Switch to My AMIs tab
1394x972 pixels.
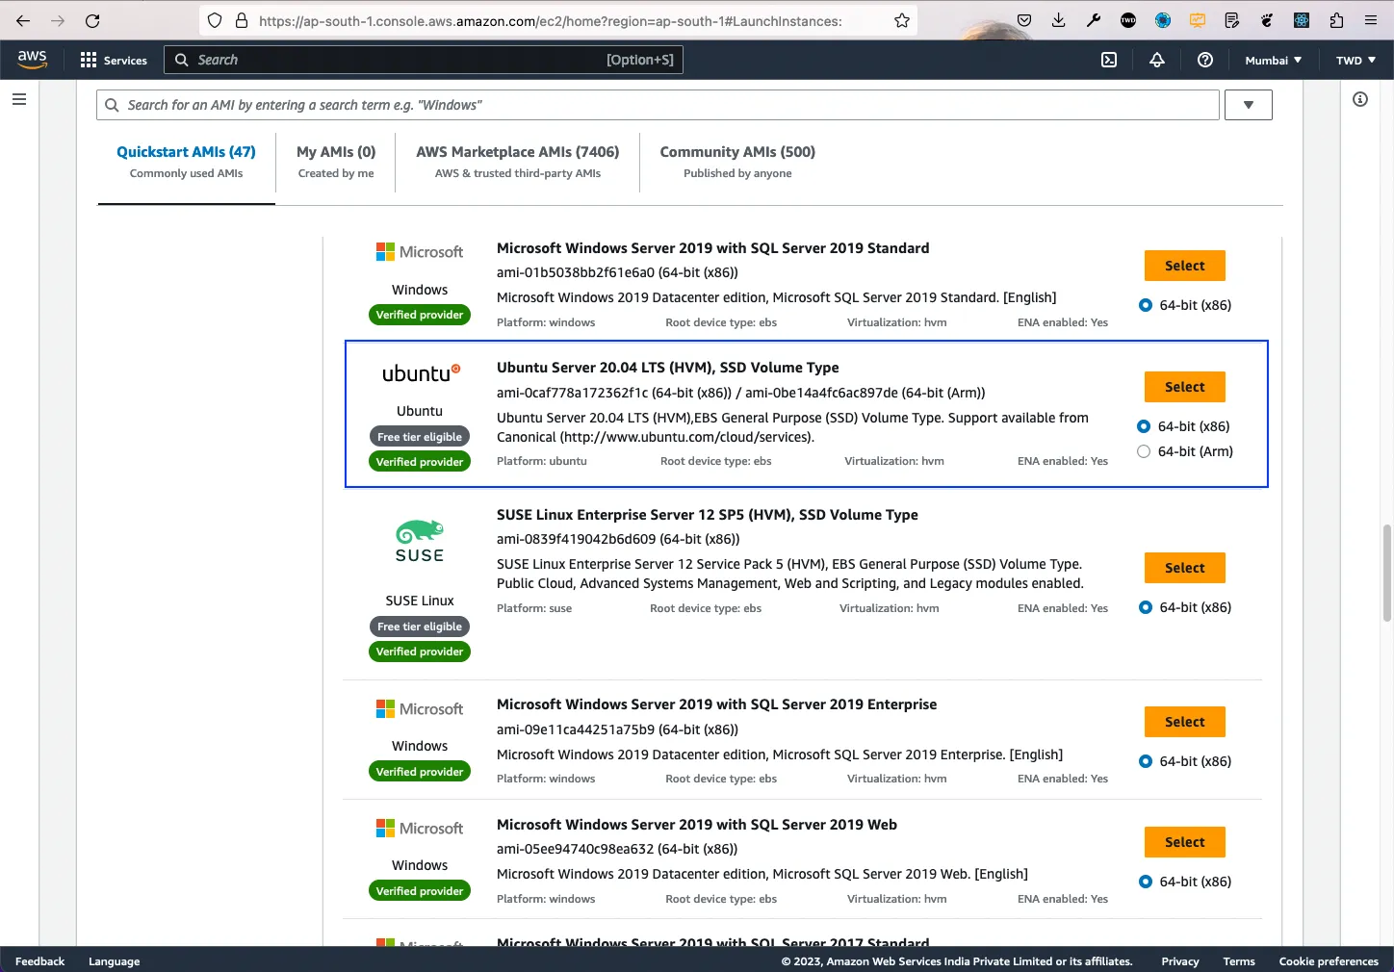coord(336,162)
